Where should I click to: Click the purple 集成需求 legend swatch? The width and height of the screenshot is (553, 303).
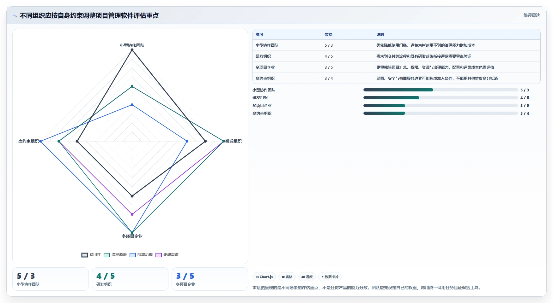tap(159, 255)
